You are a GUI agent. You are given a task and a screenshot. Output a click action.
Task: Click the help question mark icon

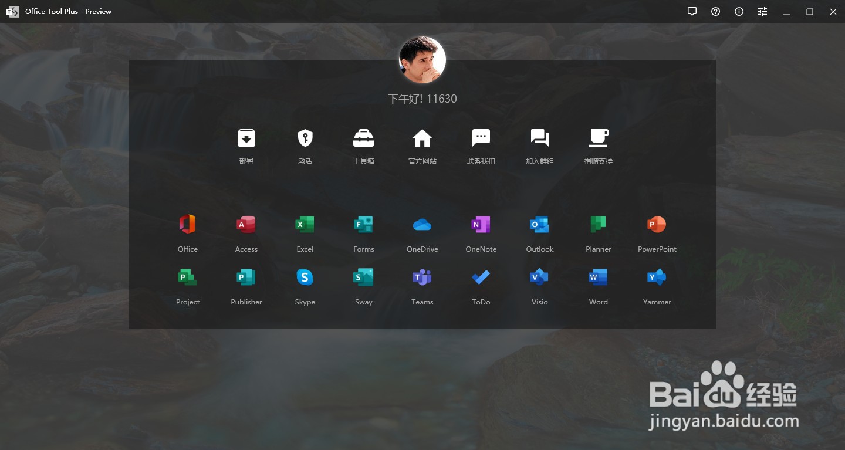[716, 12]
